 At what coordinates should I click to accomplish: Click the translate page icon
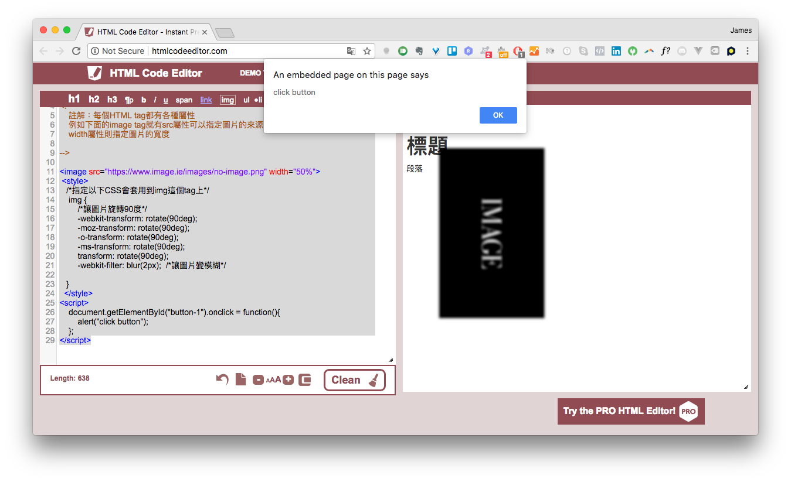tap(351, 51)
